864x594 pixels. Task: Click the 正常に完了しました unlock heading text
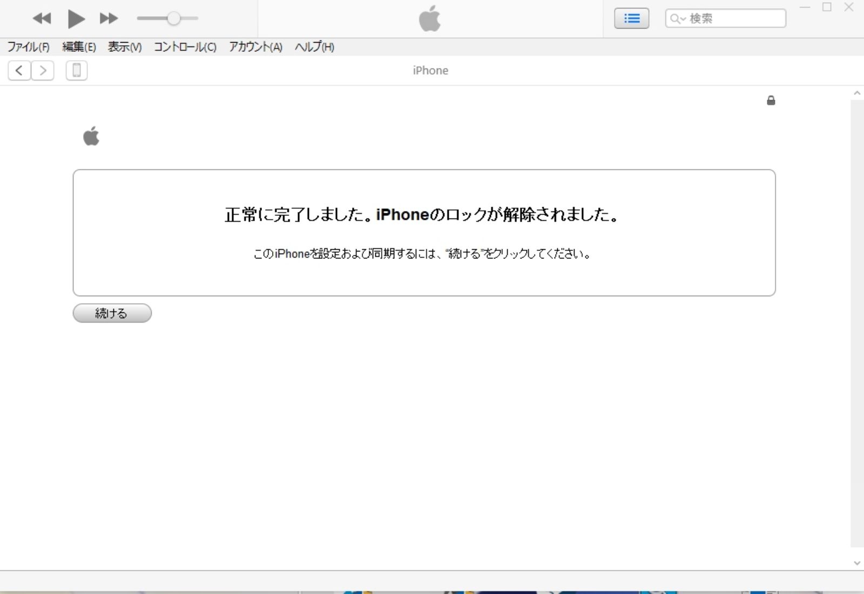pos(422,215)
